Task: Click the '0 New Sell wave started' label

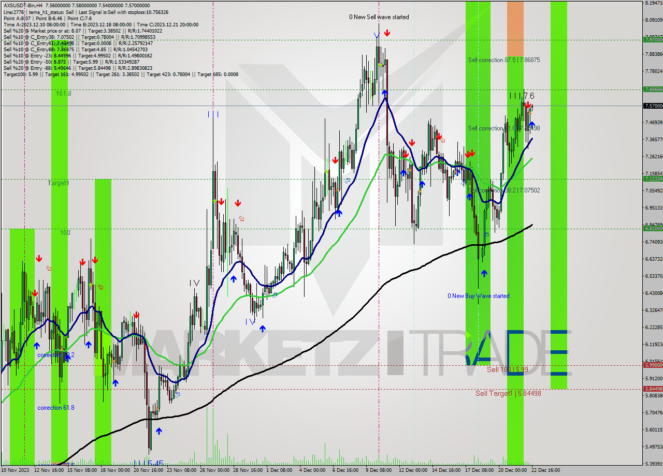Action: 379,17
